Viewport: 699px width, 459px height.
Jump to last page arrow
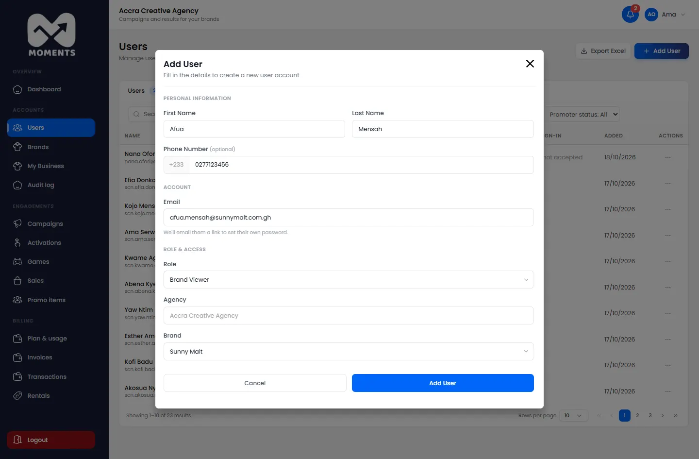(676, 416)
